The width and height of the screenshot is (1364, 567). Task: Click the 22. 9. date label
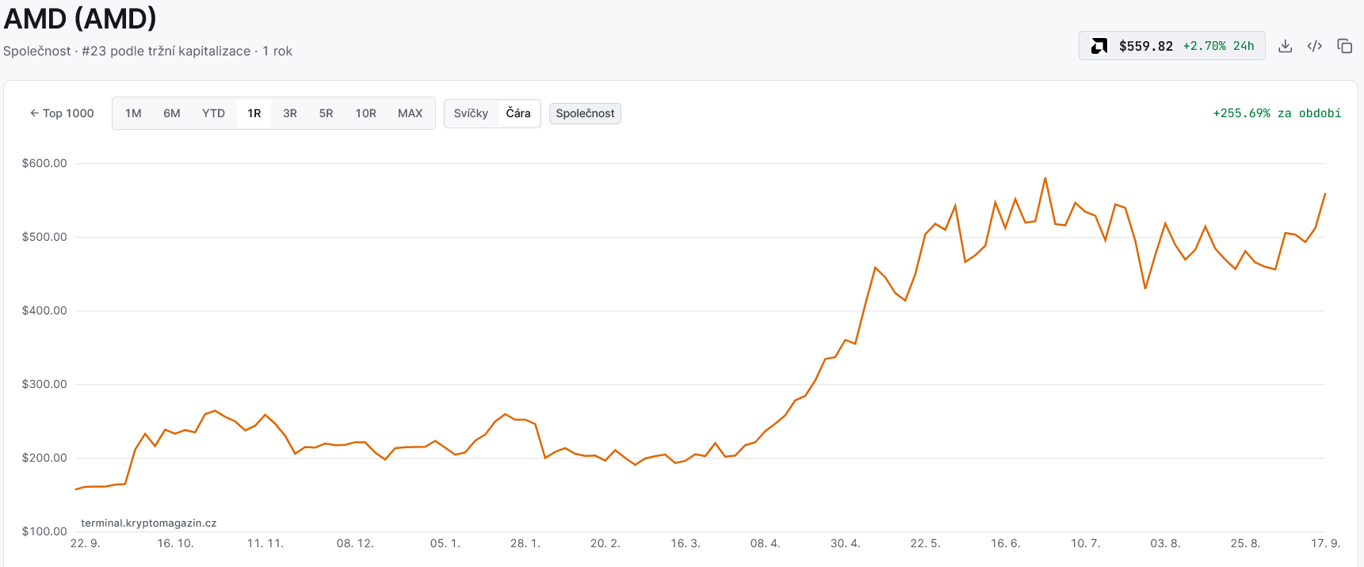click(86, 543)
